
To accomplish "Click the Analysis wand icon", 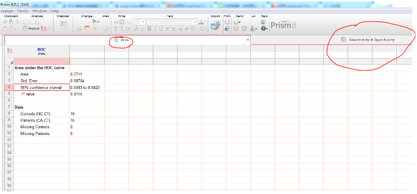I will (x=50, y=28).
